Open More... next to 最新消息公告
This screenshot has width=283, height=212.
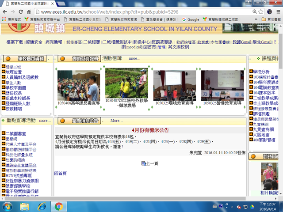pos(116,121)
